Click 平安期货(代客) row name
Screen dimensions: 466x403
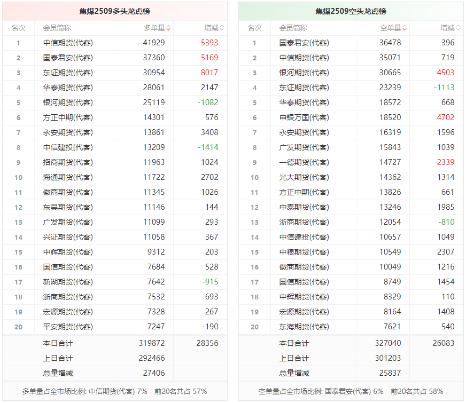pyautogui.click(x=68, y=327)
